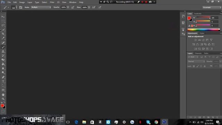
Task: Open the layer blend mode Normal dropdown
Action: click(x=196, y=61)
